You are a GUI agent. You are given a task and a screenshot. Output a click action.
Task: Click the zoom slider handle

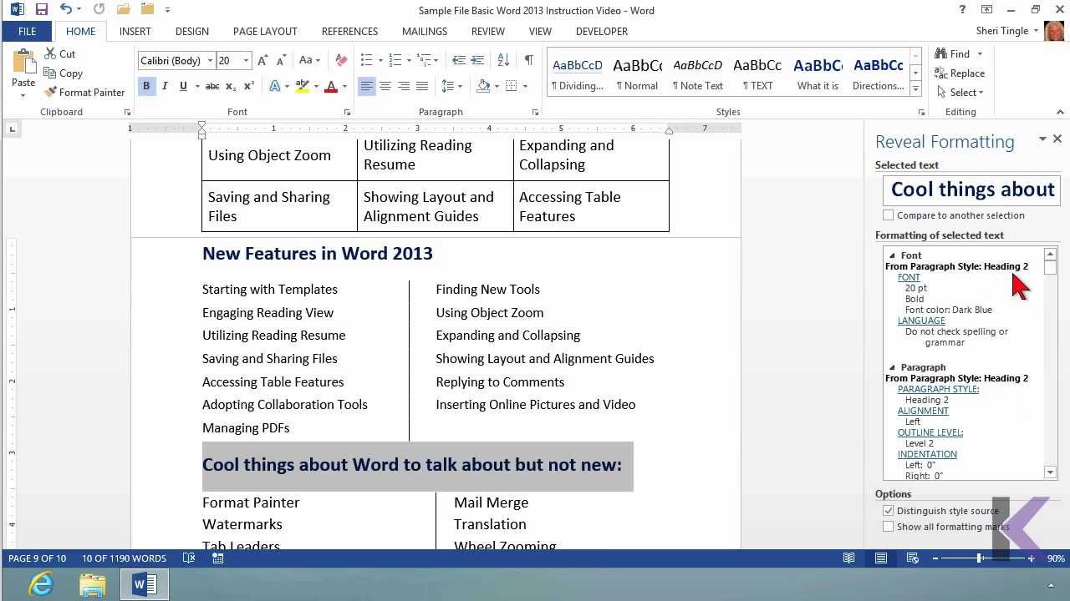pyautogui.click(x=979, y=558)
